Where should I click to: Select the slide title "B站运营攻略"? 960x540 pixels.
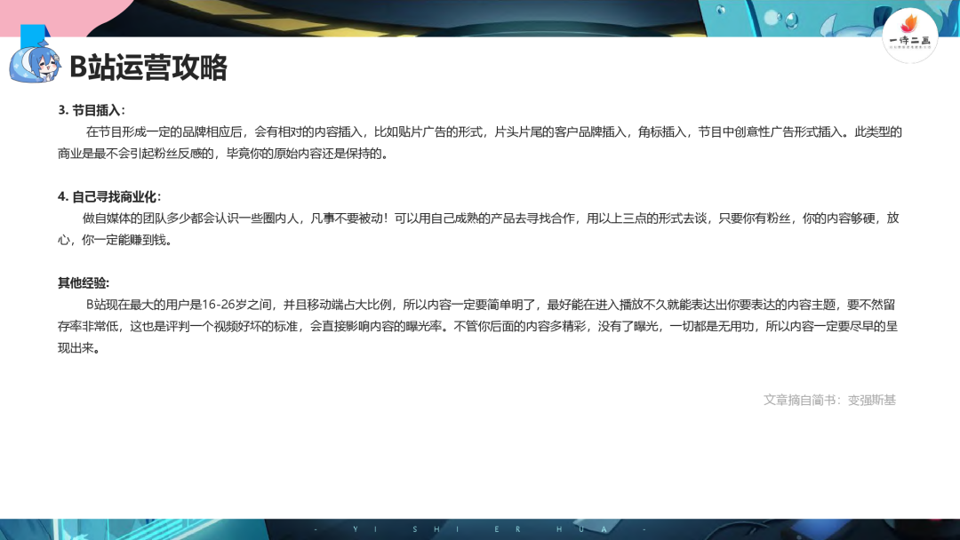tap(148, 67)
